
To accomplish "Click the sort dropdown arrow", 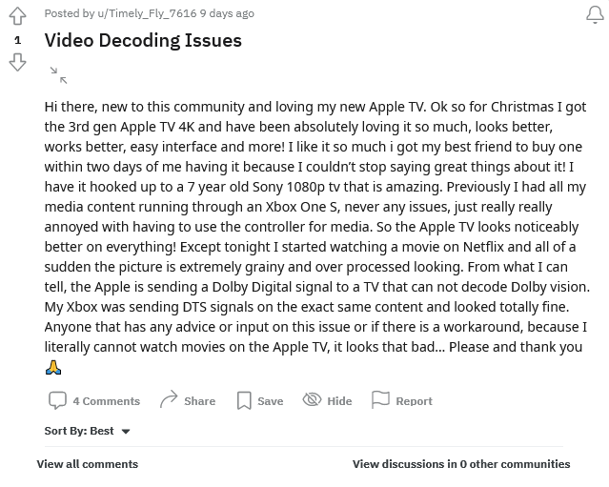I will pyautogui.click(x=126, y=432).
